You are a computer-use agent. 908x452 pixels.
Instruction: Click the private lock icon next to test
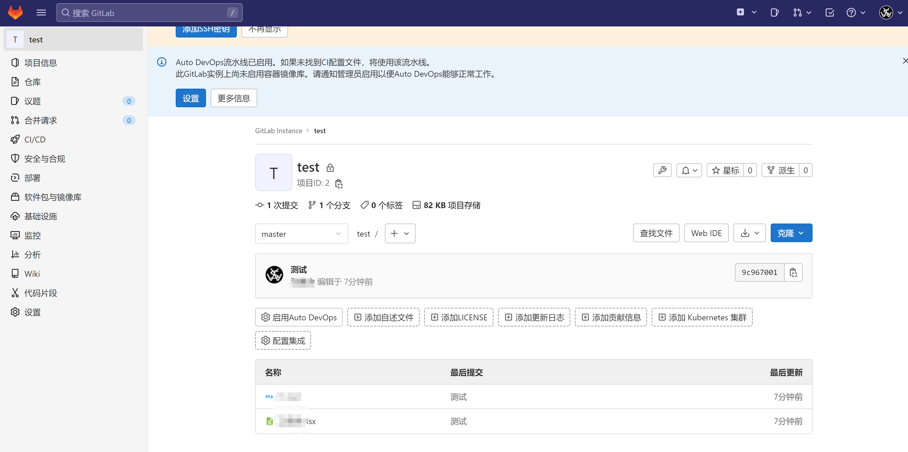(330, 168)
